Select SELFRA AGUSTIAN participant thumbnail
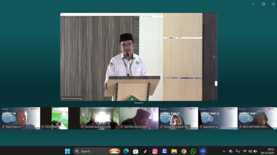This screenshot has height=155, width=277. coord(139,118)
